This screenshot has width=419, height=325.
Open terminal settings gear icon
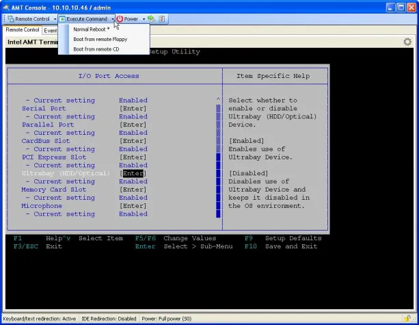tap(407, 42)
